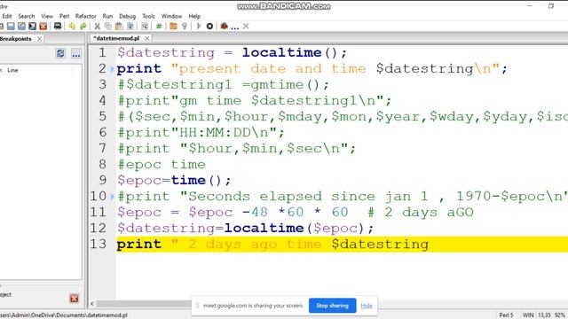Click the Line column header in Breakpoints

(x=12, y=70)
